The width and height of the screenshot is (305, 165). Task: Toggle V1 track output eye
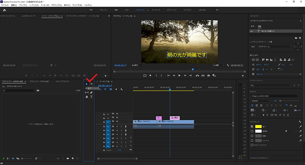point(117,122)
